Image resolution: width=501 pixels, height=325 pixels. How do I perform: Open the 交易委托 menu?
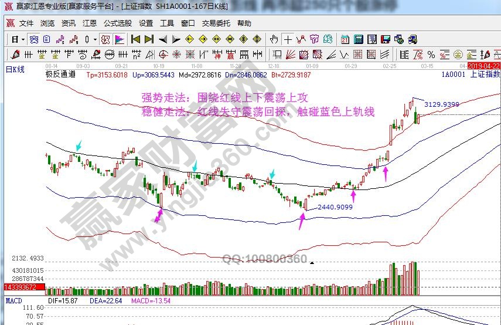tap(216, 23)
